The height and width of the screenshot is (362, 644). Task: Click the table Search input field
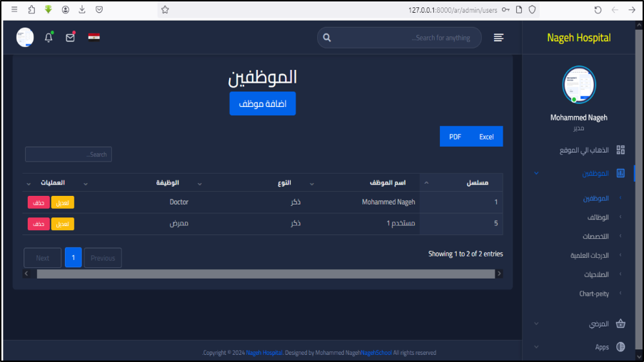click(69, 155)
